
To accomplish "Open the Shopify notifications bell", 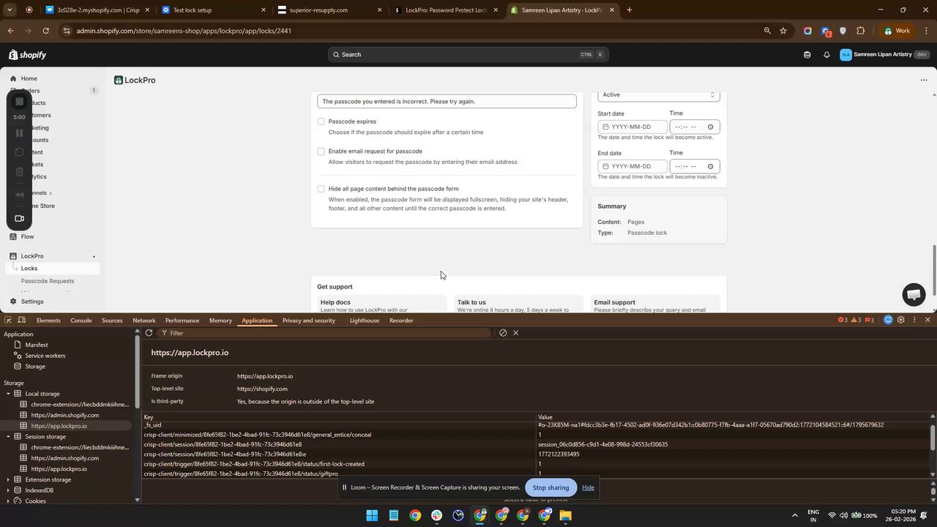I will click(x=826, y=55).
